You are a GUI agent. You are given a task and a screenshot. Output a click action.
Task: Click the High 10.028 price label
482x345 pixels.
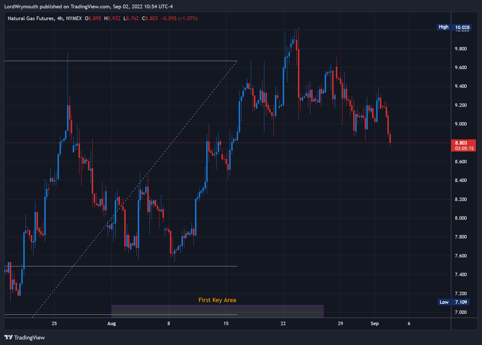[x=454, y=27]
